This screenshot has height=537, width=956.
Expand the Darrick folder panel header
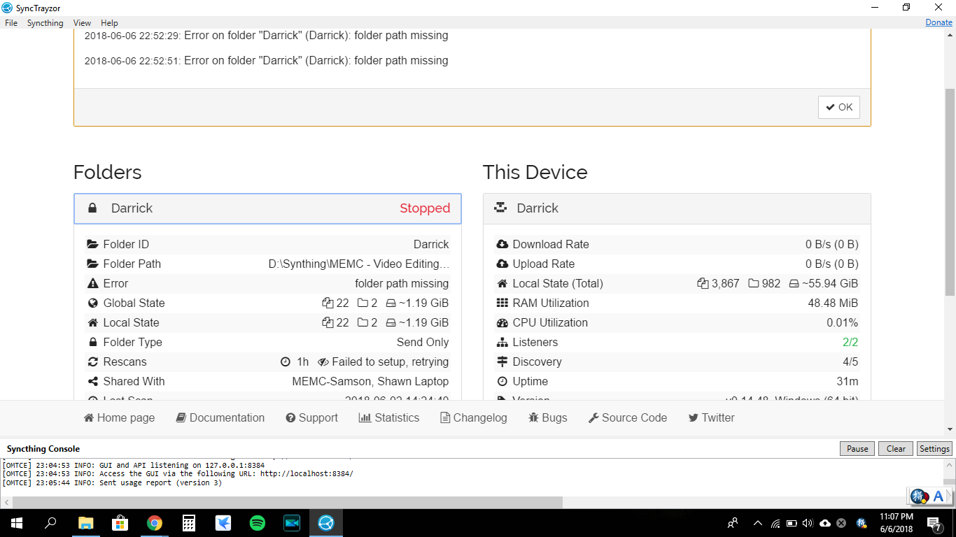267,208
